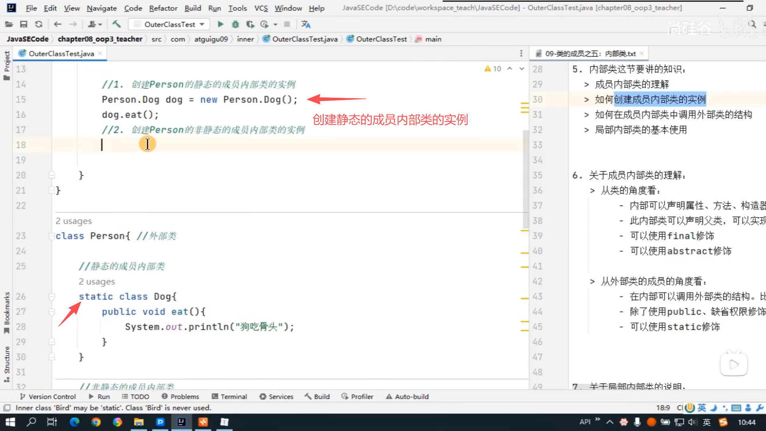Jump to next highlighted warning arrow
The width and height of the screenshot is (766, 431).
(x=522, y=69)
